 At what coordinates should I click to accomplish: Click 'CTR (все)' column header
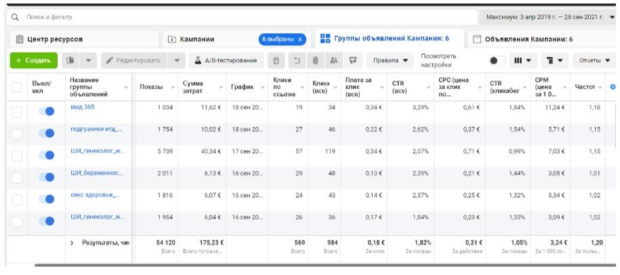(410, 87)
